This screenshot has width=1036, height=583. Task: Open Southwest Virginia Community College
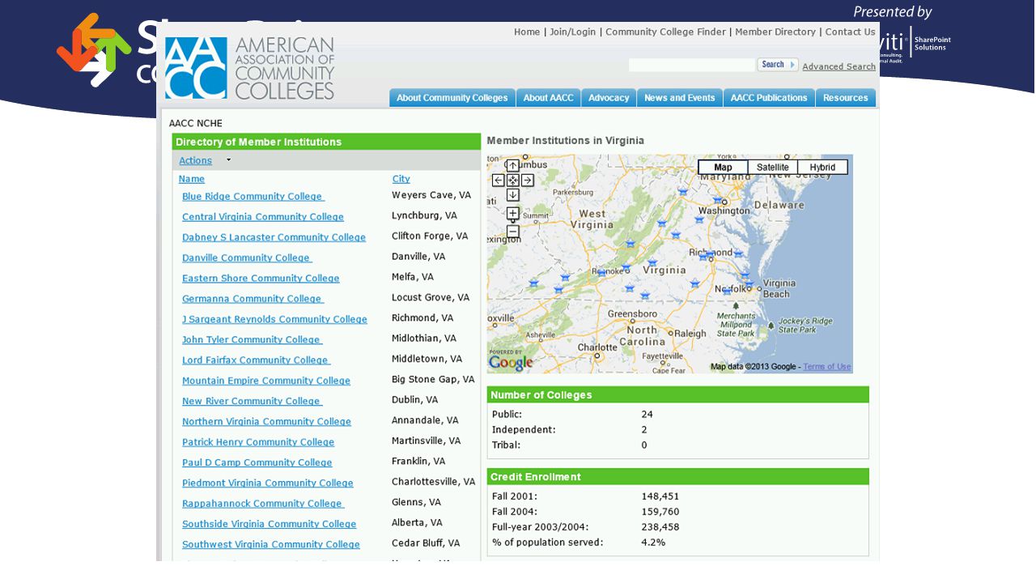271,544
